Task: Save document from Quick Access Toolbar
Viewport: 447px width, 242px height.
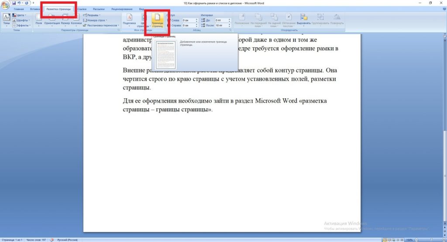Action: pyautogui.click(x=14, y=3)
